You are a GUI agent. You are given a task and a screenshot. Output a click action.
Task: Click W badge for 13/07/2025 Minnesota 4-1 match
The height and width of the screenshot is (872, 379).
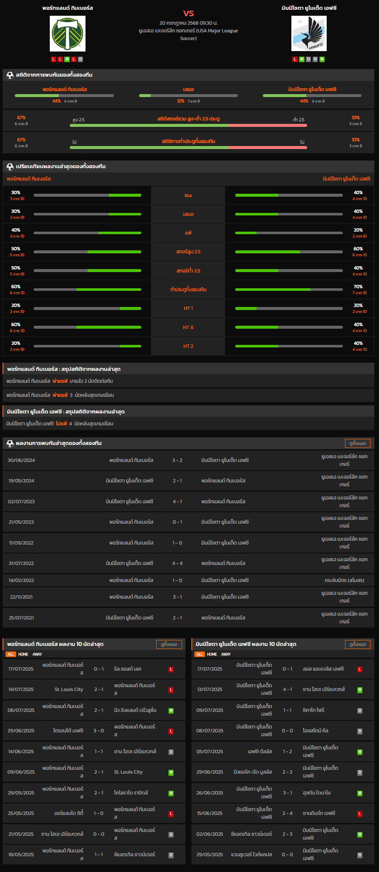point(360,690)
